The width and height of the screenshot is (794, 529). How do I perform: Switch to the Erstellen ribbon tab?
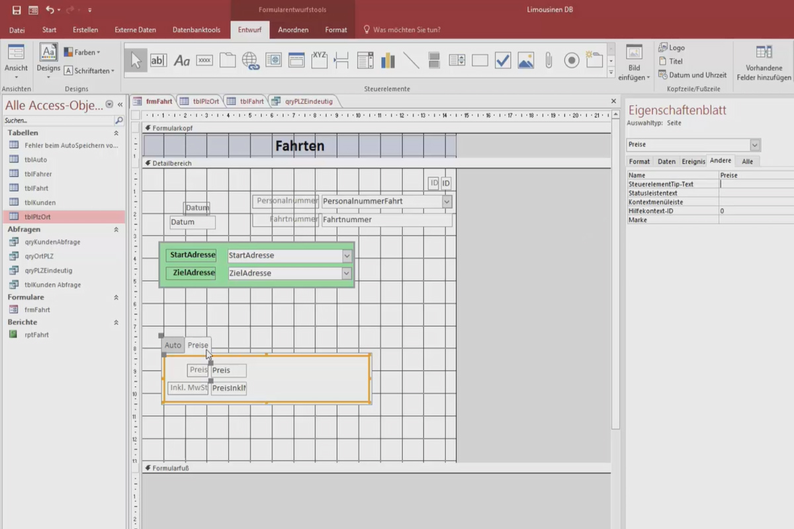85,30
